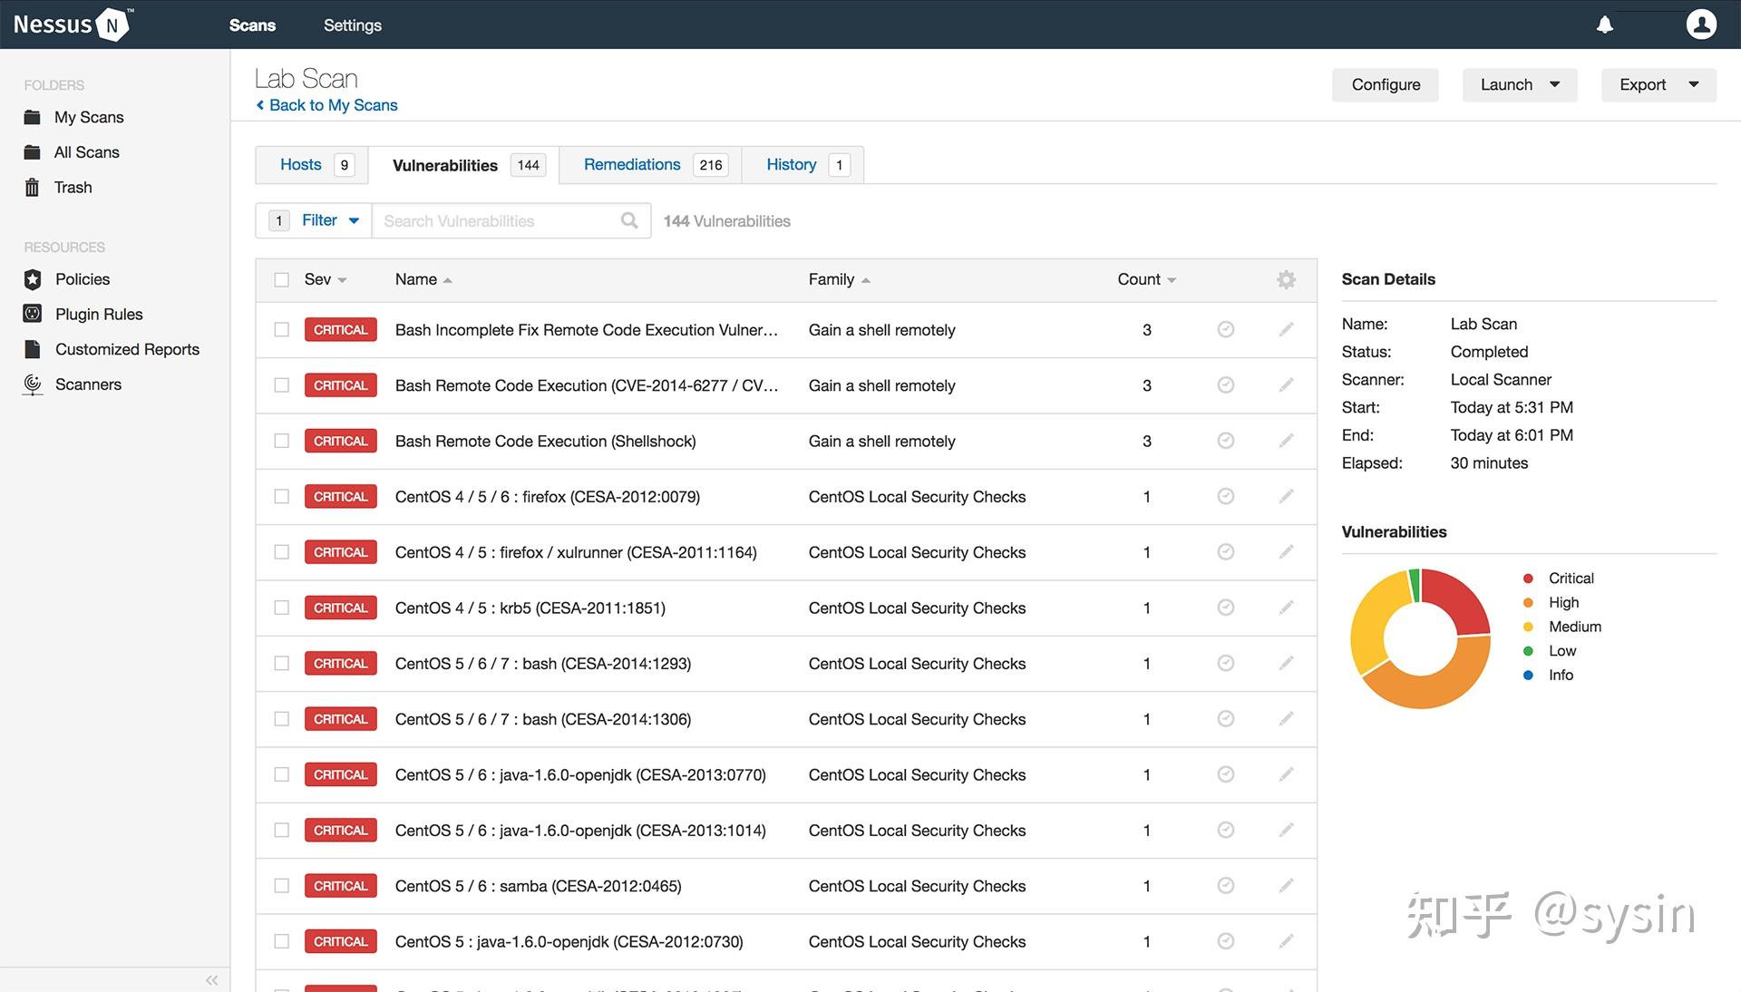Screen dimensions: 1741x992
Task: Click the All Scans folder icon
Action: [33, 152]
